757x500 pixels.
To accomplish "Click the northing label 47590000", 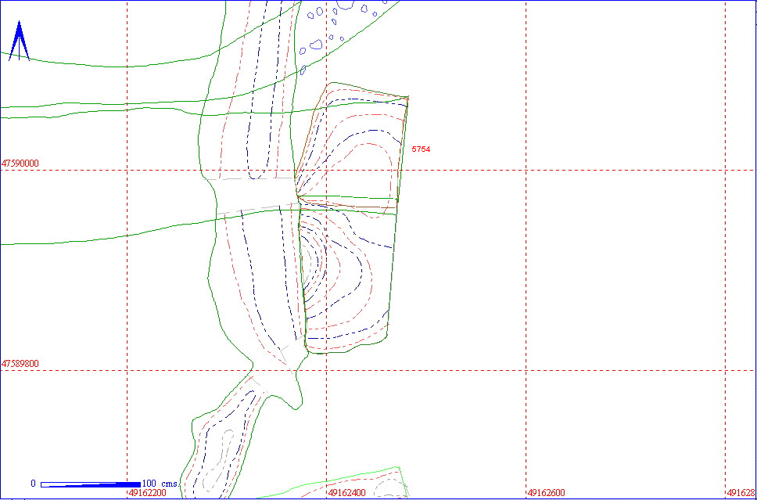I will pos(20,164).
